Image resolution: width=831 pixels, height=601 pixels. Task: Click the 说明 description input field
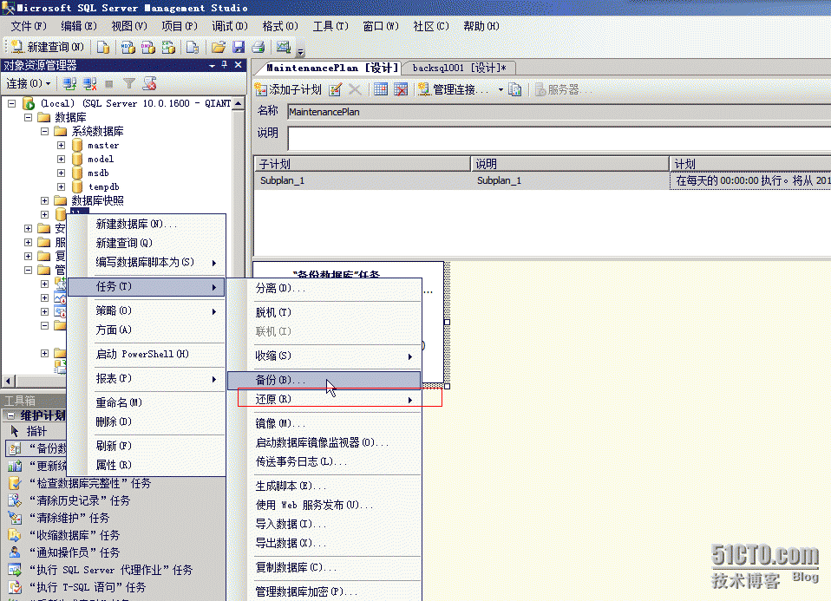click(x=559, y=138)
